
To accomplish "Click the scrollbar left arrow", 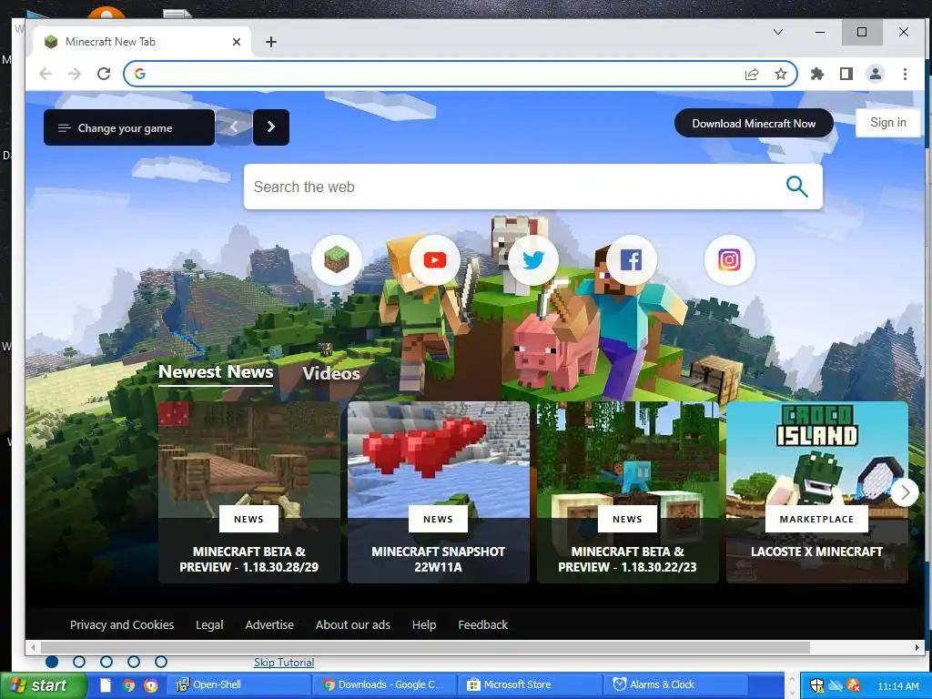I will [x=33, y=647].
